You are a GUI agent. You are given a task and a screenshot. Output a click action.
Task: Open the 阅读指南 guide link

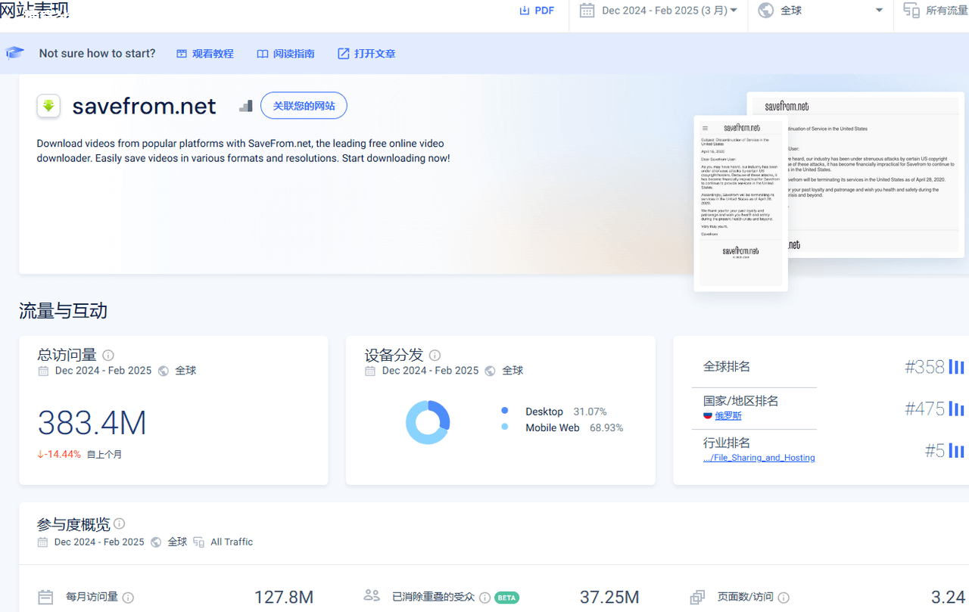pyautogui.click(x=285, y=54)
